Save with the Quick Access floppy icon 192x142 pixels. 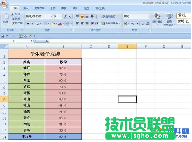pos(3,36)
